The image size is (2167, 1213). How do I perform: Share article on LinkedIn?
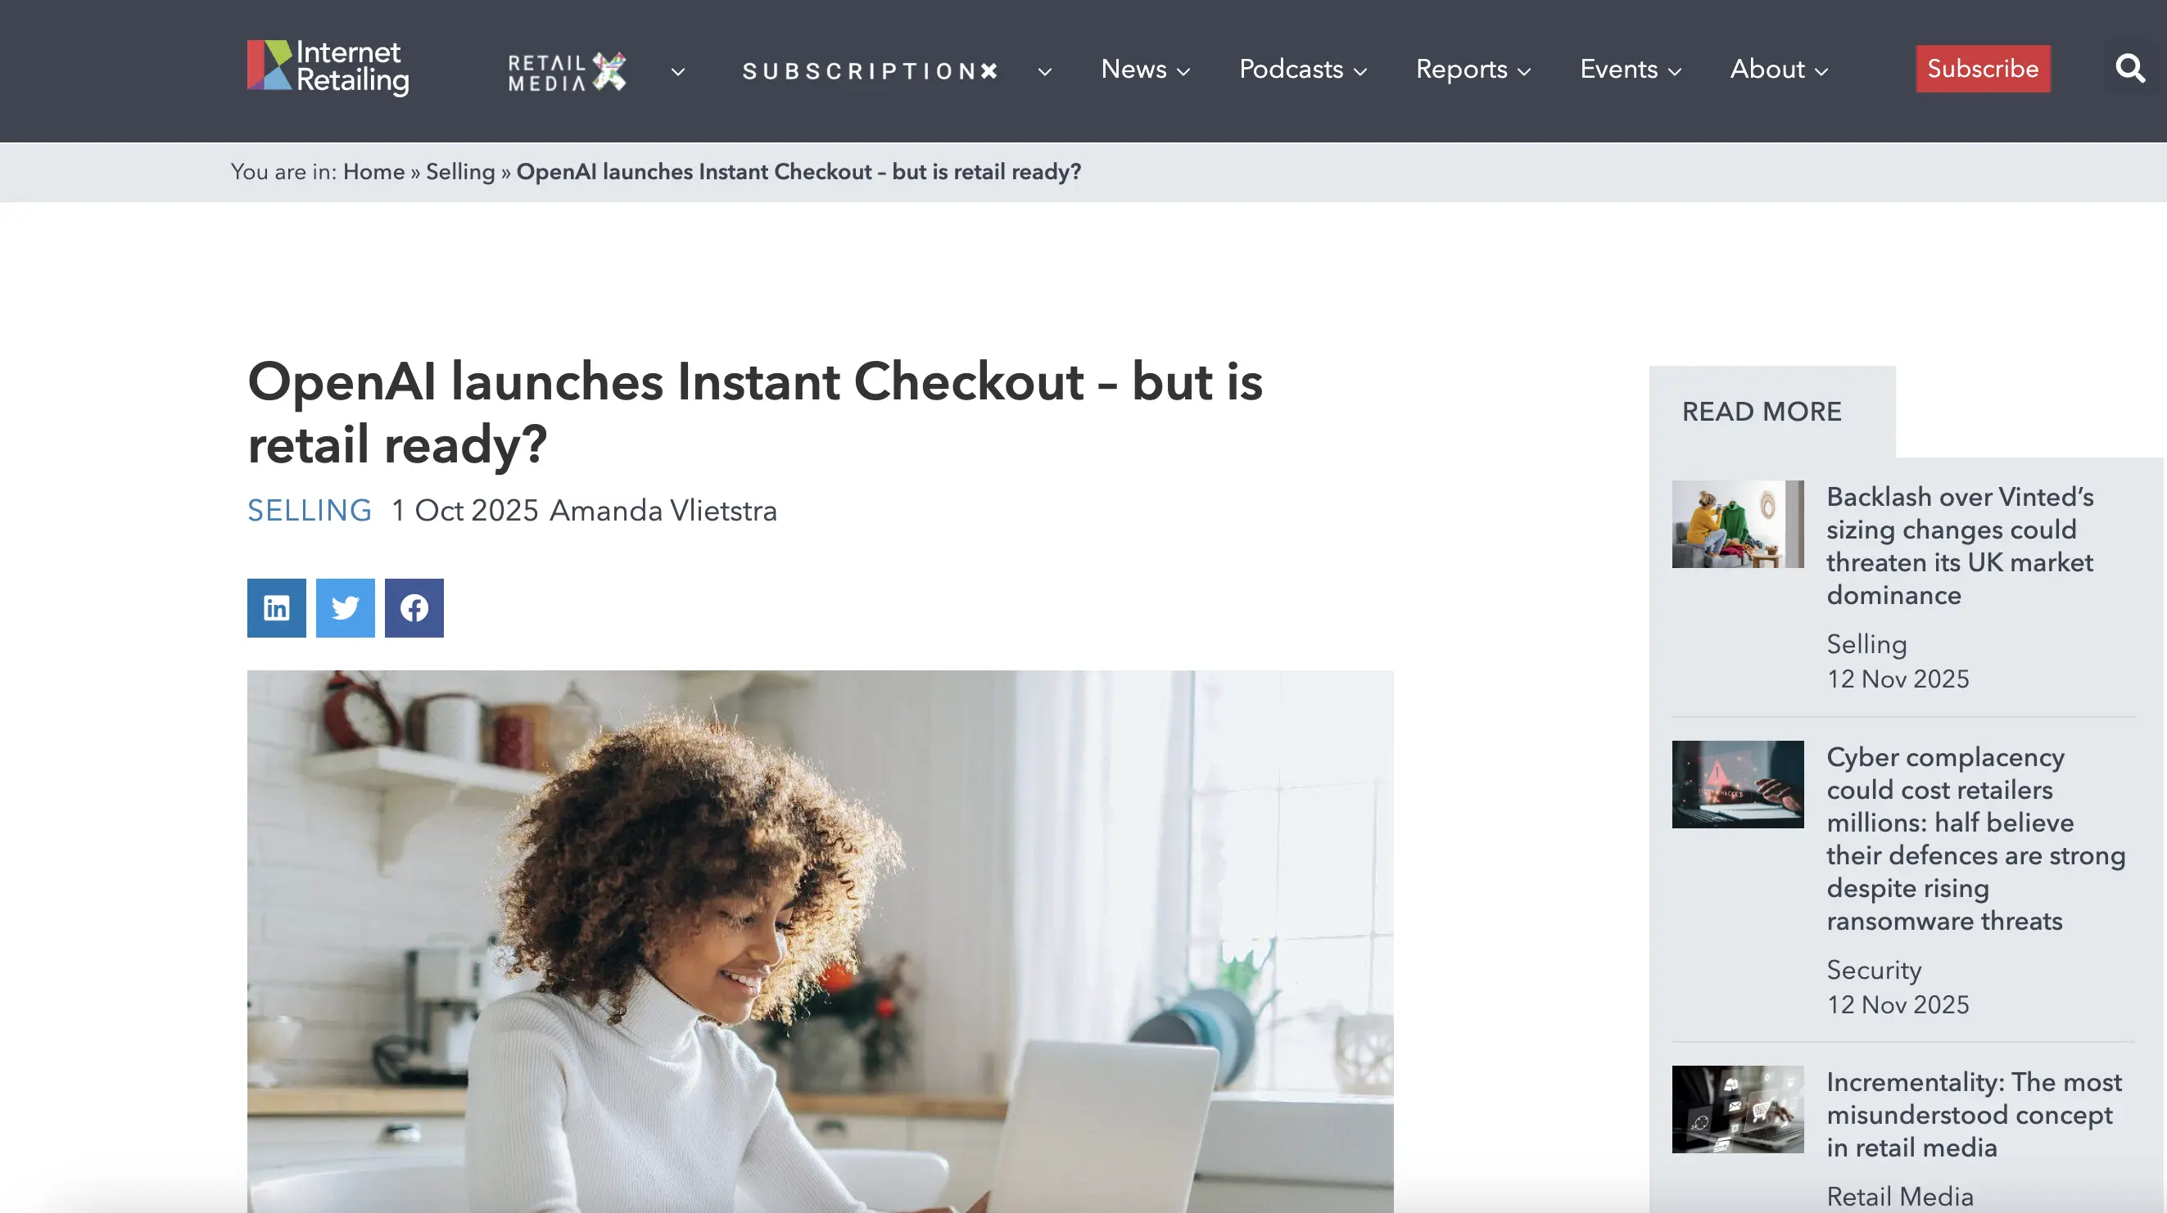276,607
